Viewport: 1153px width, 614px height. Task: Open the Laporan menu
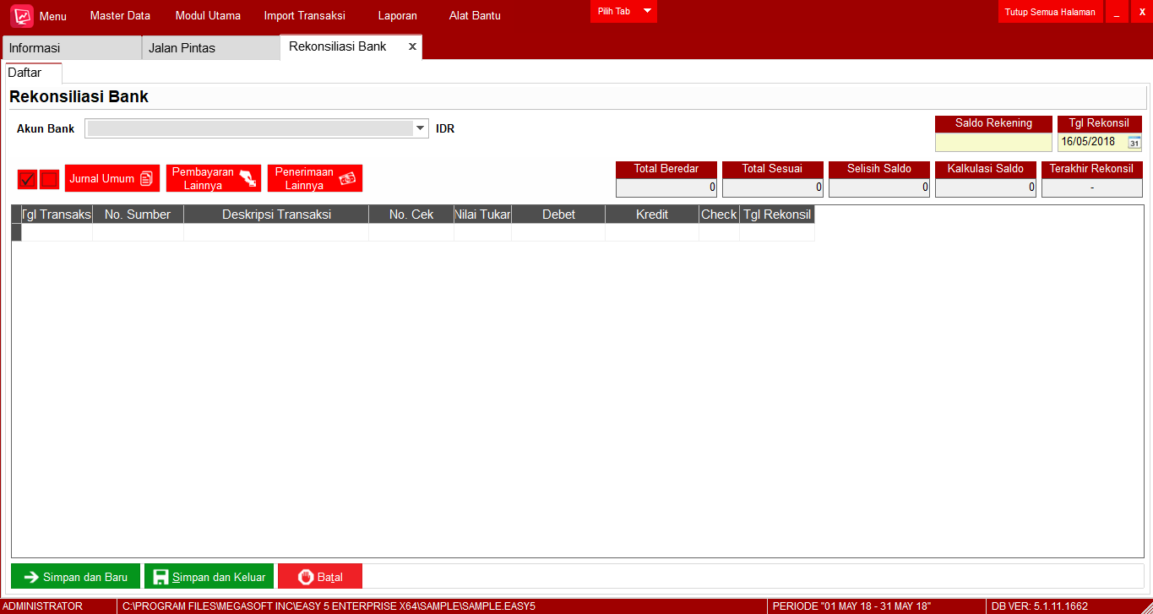[397, 15]
